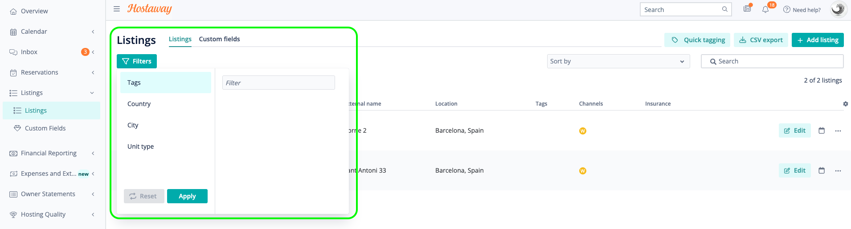Image resolution: width=851 pixels, height=229 pixels.
Task: Apply the selected filters
Action: click(187, 196)
